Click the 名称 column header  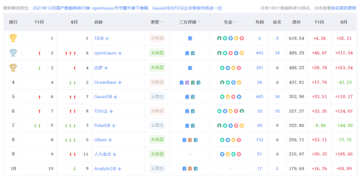point(98,22)
